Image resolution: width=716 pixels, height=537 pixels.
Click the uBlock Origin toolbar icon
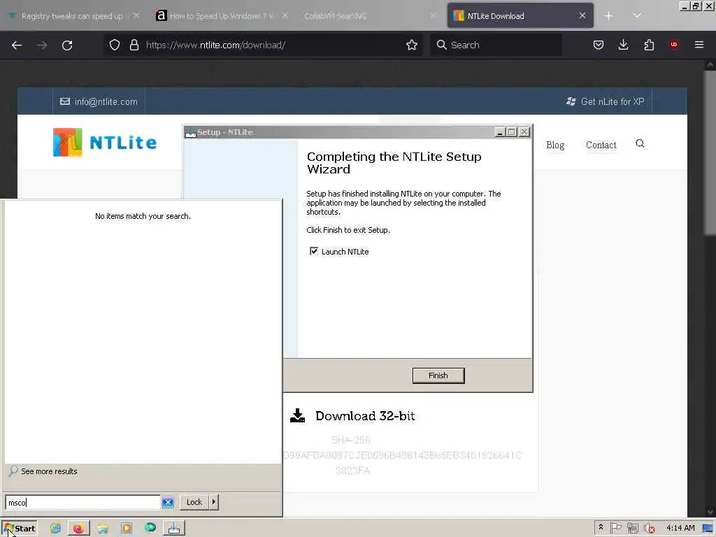pos(673,45)
